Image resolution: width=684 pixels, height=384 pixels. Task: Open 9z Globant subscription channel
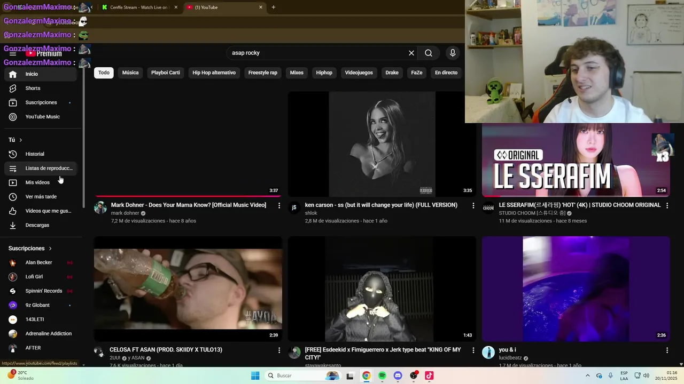click(x=41, y=305)
